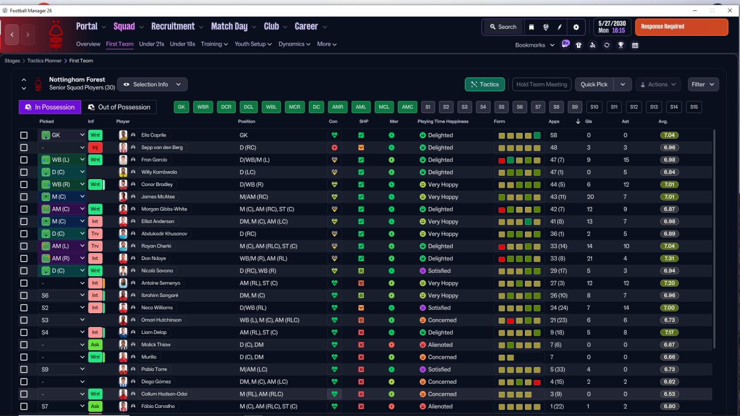The image size is (740, 416).
Task: Switch to the Under 21s tab
Action: pos(151,44)
